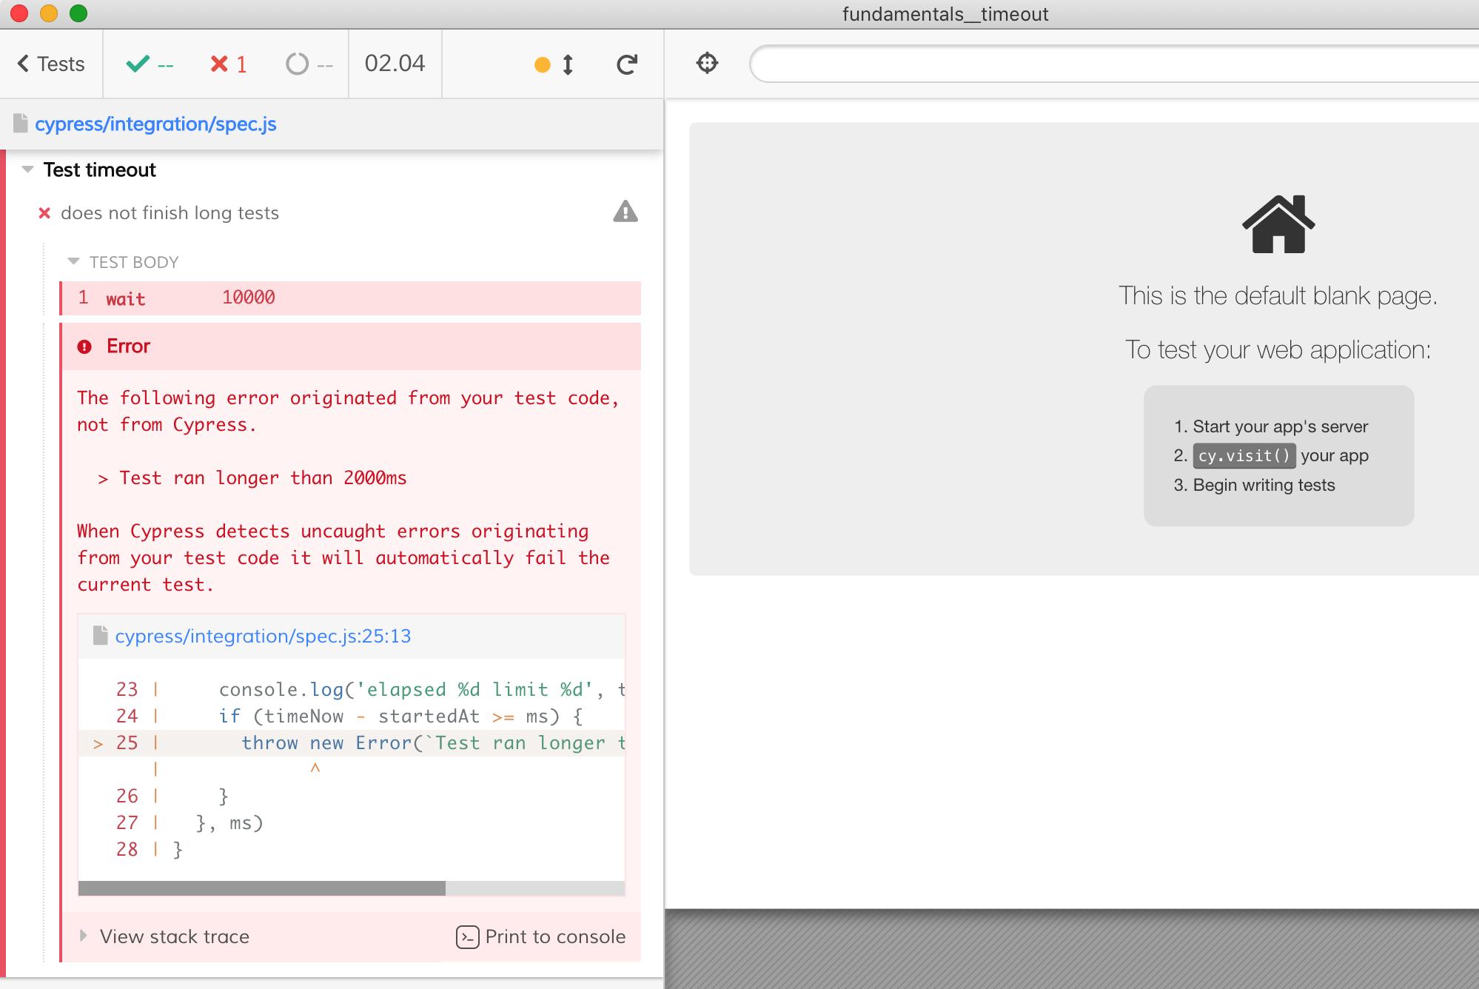
Task: Click the crosshair/selector tool icon
Action: [x=708, y=63]
